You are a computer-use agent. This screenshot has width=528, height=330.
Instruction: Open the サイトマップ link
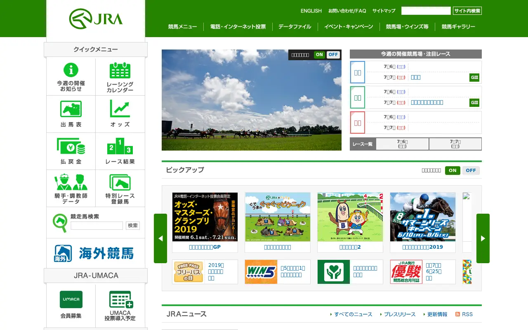click(x=384, y=11)
